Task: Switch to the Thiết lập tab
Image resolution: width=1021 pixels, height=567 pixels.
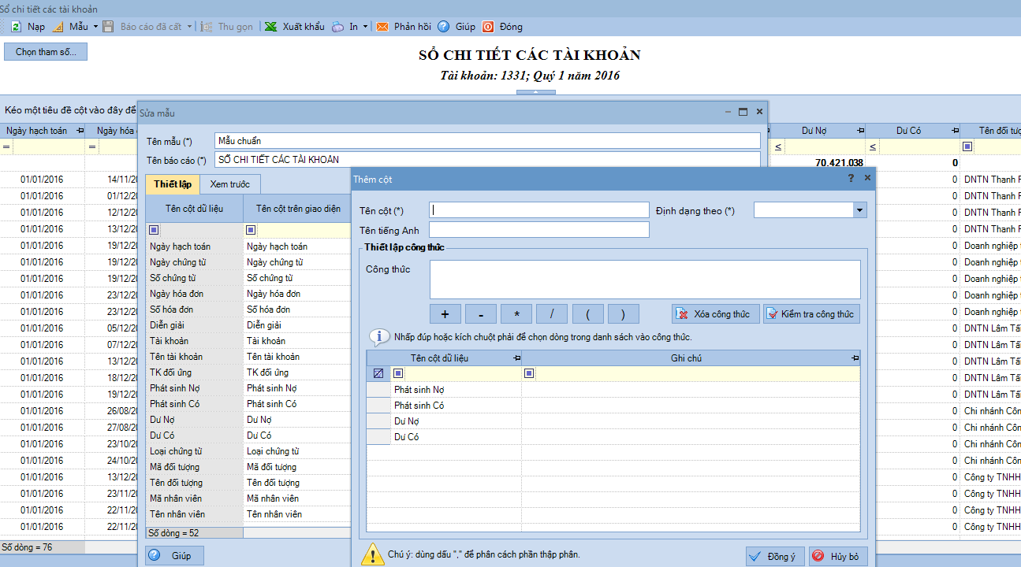Action: click(x=173, y=184)
